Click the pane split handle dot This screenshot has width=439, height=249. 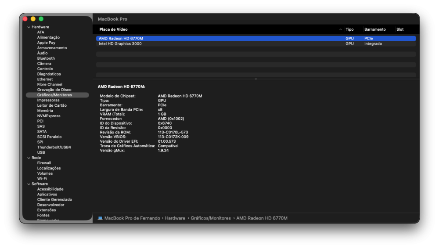[x=256, y=79]
